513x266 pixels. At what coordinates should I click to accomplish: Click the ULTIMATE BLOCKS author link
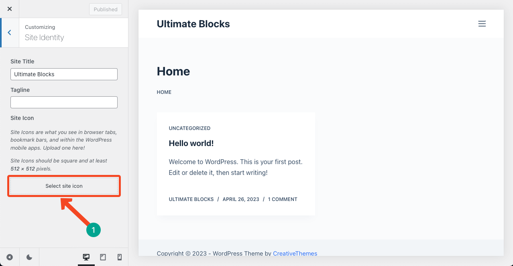pos(191,199)
